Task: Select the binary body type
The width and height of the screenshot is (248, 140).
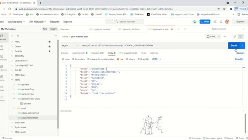Action: (x=130, y=59)
